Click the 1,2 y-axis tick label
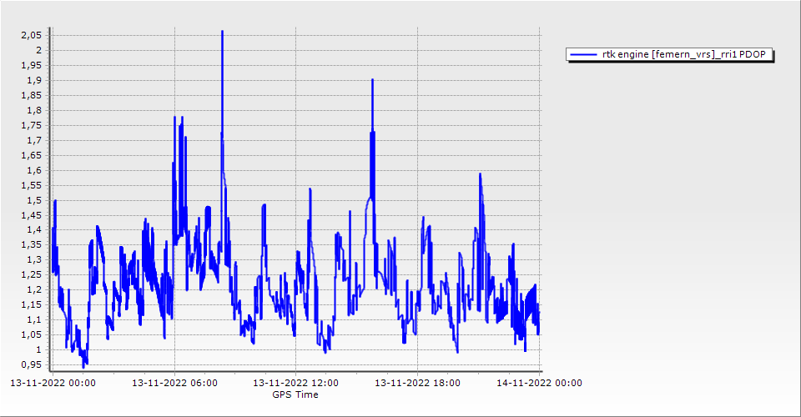801x417 pixels. point(35,289)
